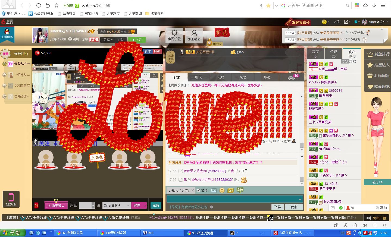Open the smiley emoji picker in chat
The height and width of the screenshot is (237, 391).
[222, 190]
